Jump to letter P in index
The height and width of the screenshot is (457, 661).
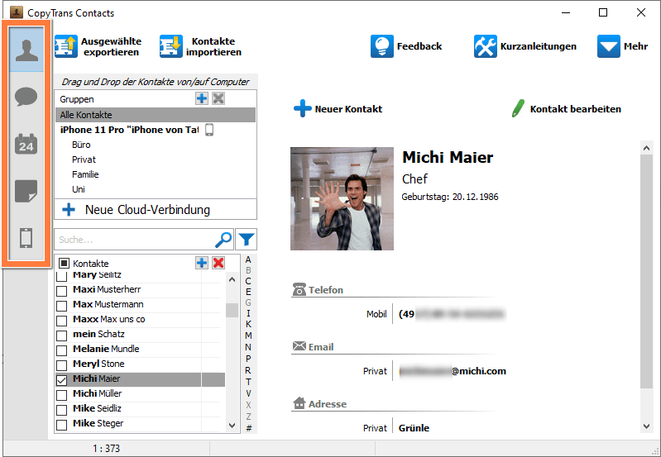point(248,359)
